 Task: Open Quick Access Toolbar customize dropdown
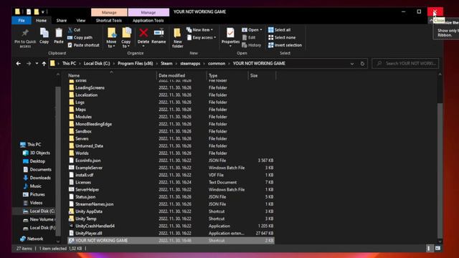pos(43,12)
